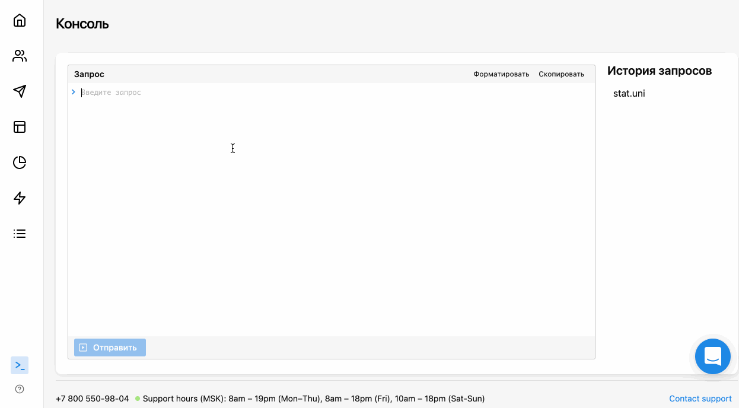Click the play icon inside Отправить button
739x408 pixels.
pyautogui.click(x=82, y=348)
